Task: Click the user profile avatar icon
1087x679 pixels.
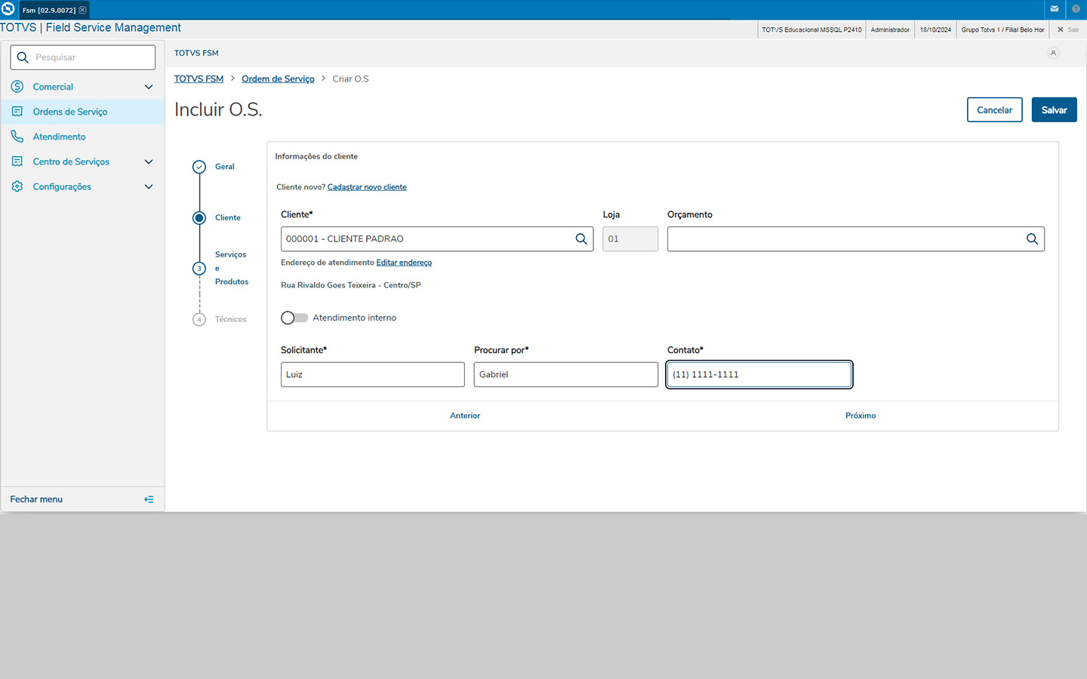Action: (1053, 53)
